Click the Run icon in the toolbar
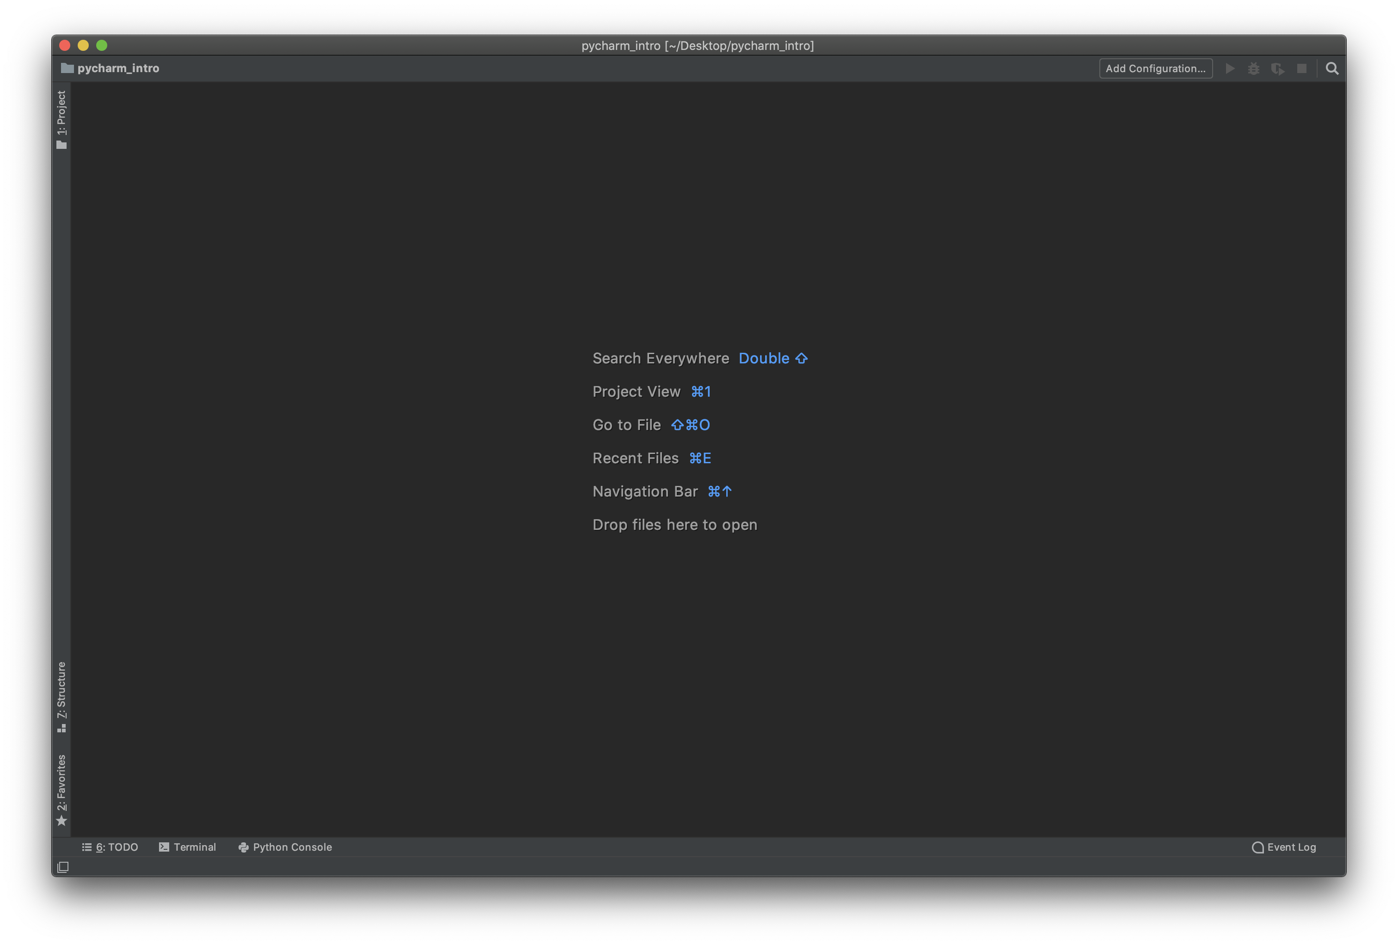 click(x=1230, y=68)
